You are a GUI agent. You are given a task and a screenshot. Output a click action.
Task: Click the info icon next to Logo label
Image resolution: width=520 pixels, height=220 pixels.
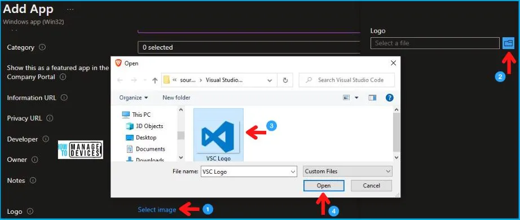point(30,211)
